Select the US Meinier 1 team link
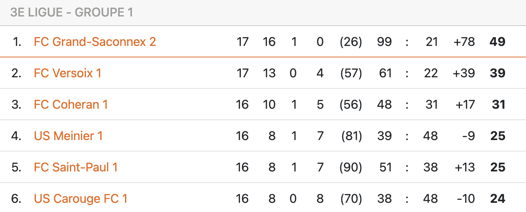 [68, 136]
